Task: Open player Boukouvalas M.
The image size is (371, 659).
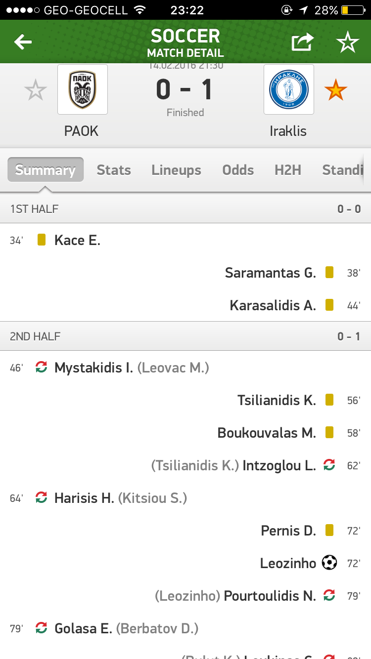Action: pos(267,433)
